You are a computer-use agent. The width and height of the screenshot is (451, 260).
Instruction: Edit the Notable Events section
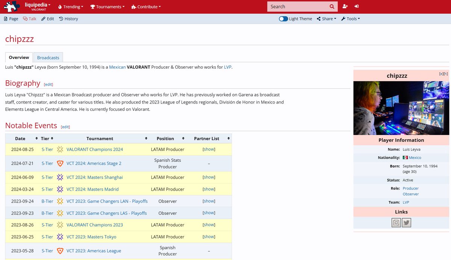pos(65,127)
